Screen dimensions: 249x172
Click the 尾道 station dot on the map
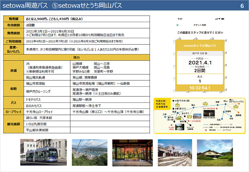pos(178,113)
